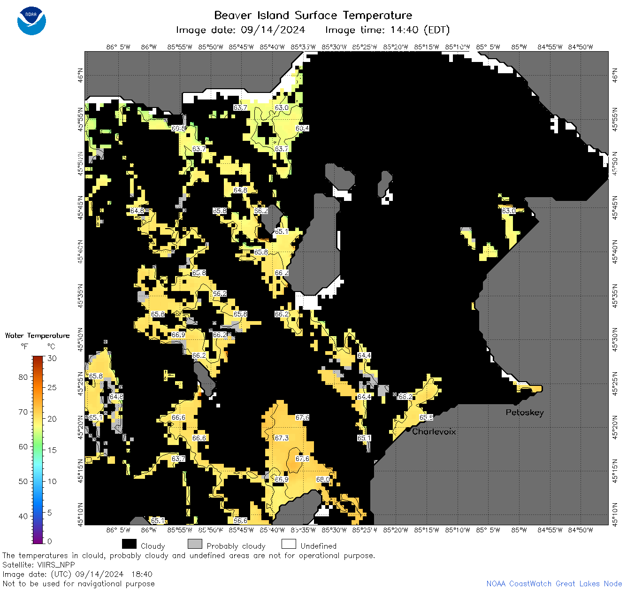
Task: Click the 25 tick on Celsius scale
Action: 52,387
